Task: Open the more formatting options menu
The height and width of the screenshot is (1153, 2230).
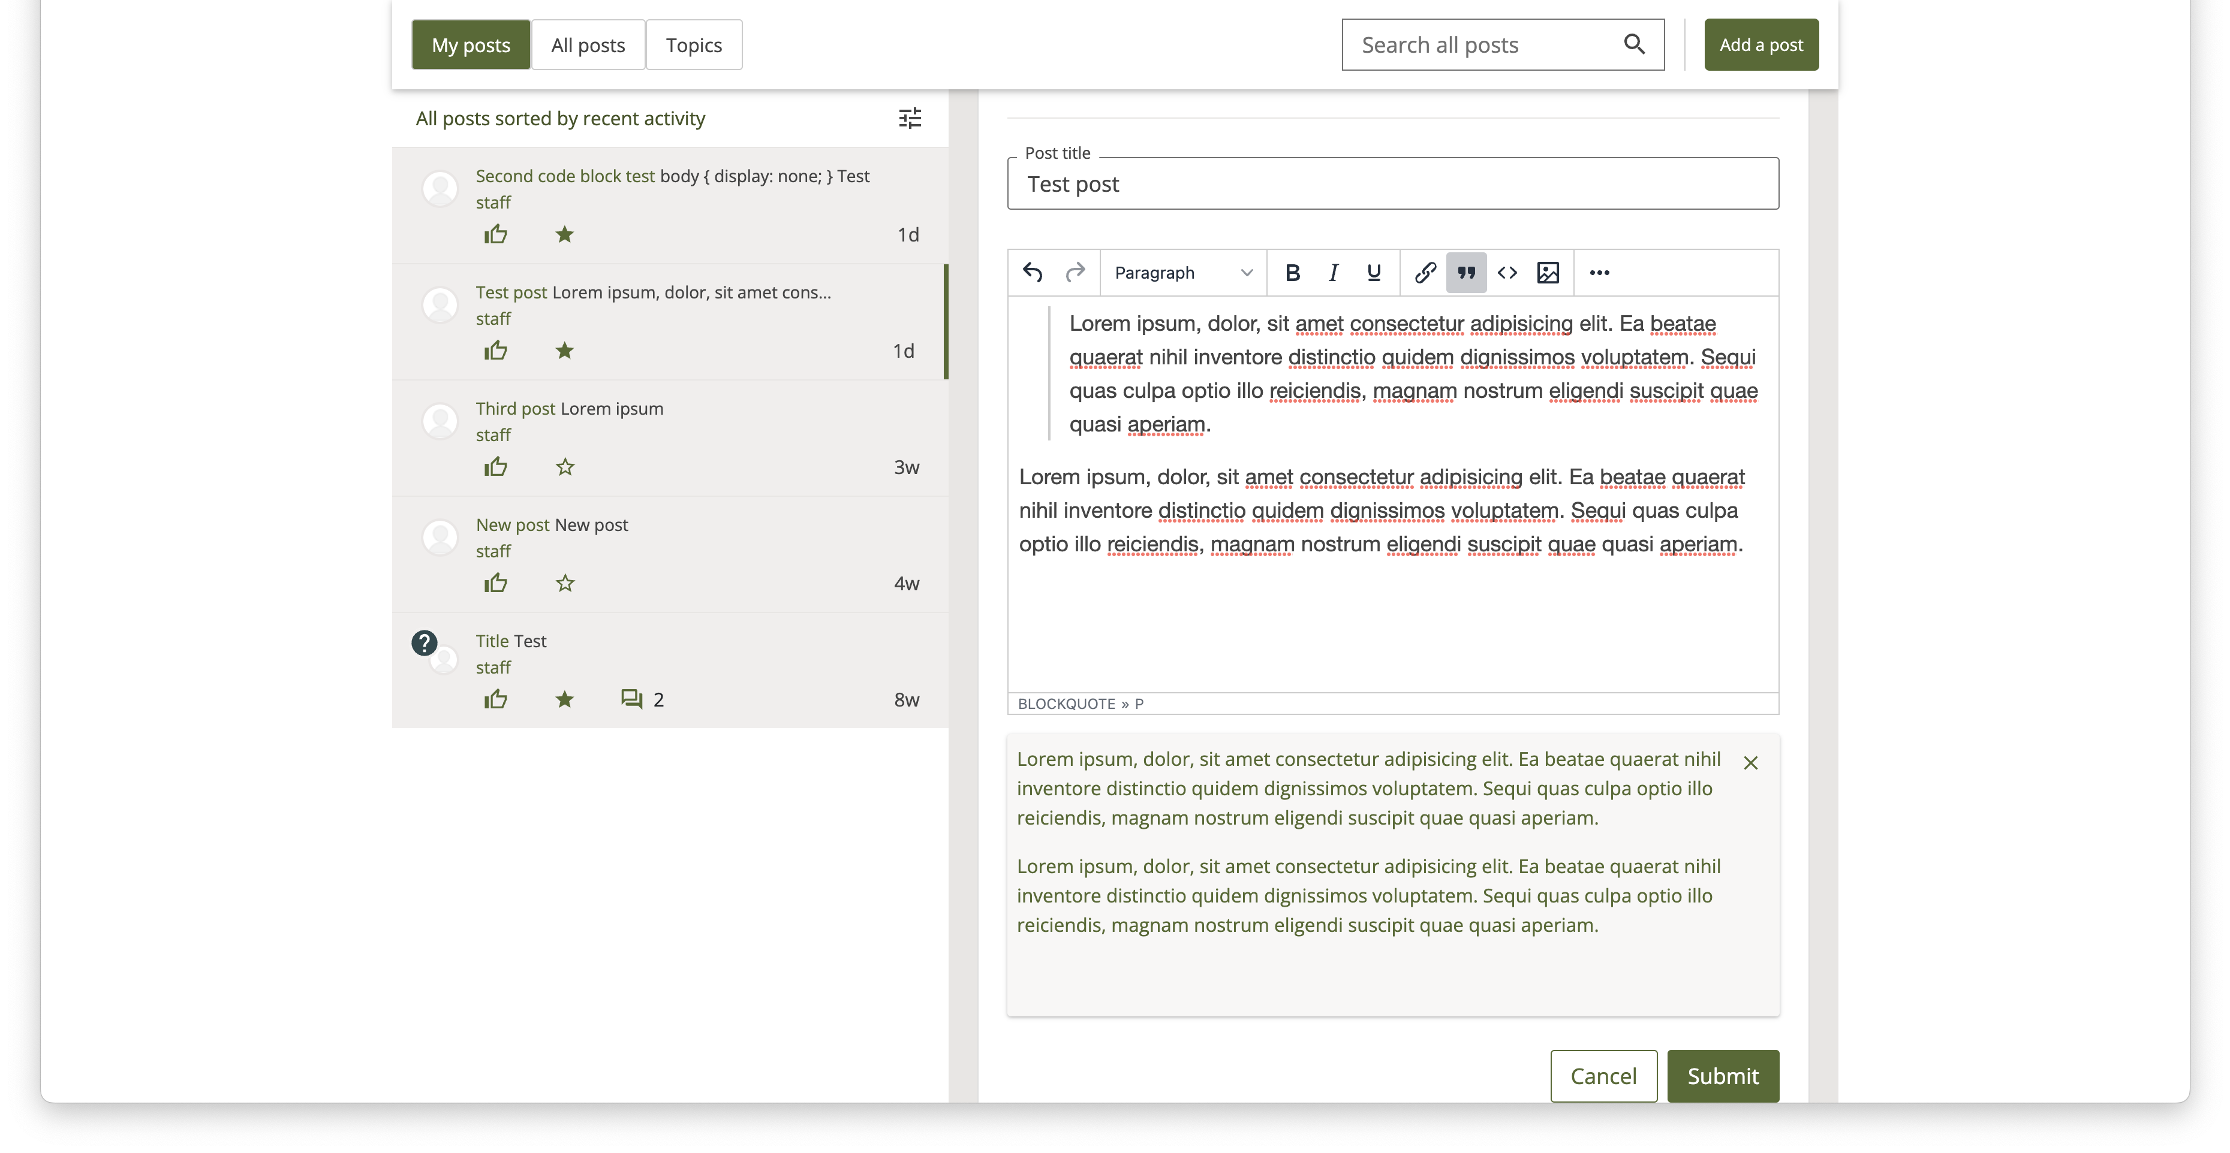Action: [1598, 273]
